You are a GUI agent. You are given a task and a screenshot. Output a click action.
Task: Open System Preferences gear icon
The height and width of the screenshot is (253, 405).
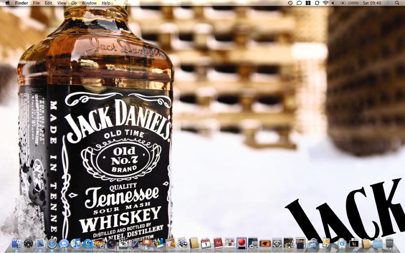[x=277, y=243]
